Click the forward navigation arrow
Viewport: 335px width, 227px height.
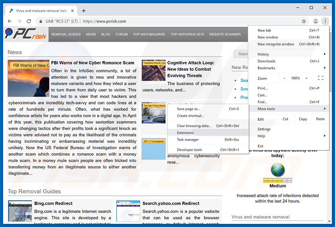click(19, 21)
